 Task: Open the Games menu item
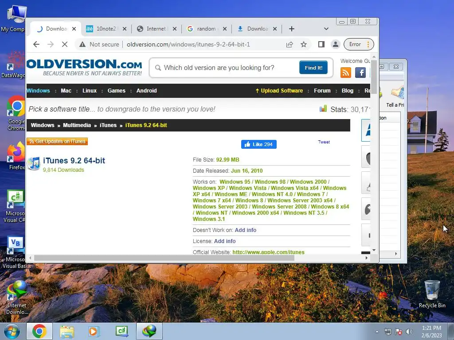[x=117, y=90]
